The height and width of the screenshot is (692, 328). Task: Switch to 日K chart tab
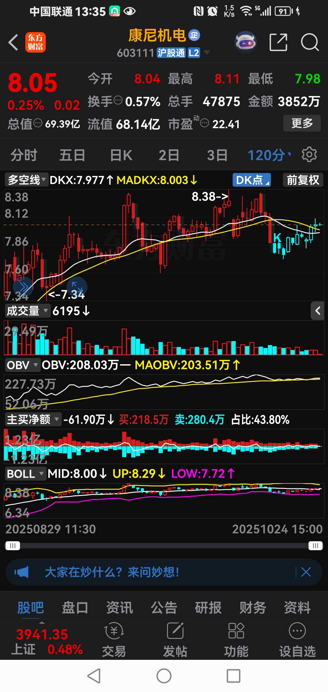click(x=121, y=155)
